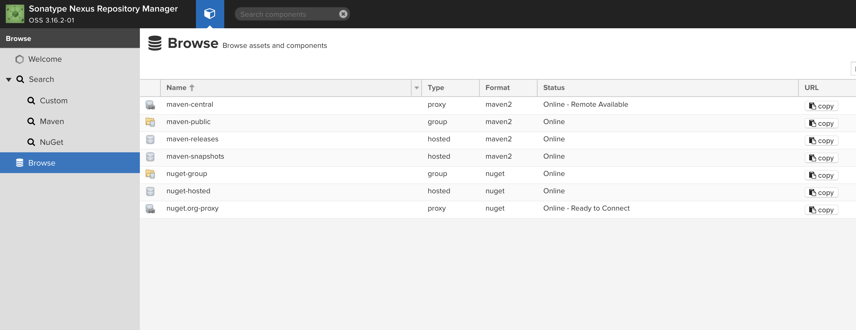This screenshot has height=330, width=856.
Task: Select Maven search in sidebar
Action: [x=52, y=121]
